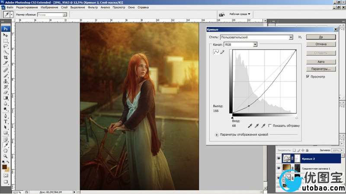Select the Zoom tool

point(6,156)
